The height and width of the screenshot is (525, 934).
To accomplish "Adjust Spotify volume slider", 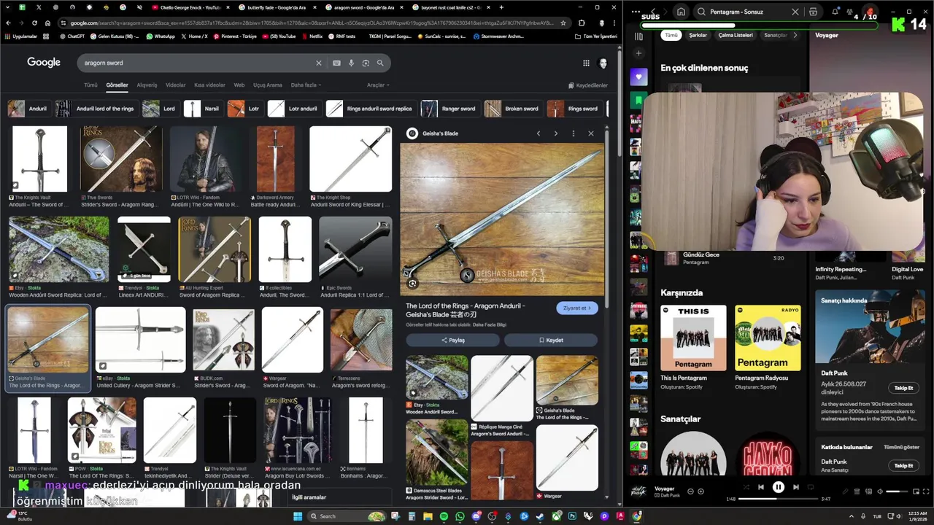I will (897, 491).
